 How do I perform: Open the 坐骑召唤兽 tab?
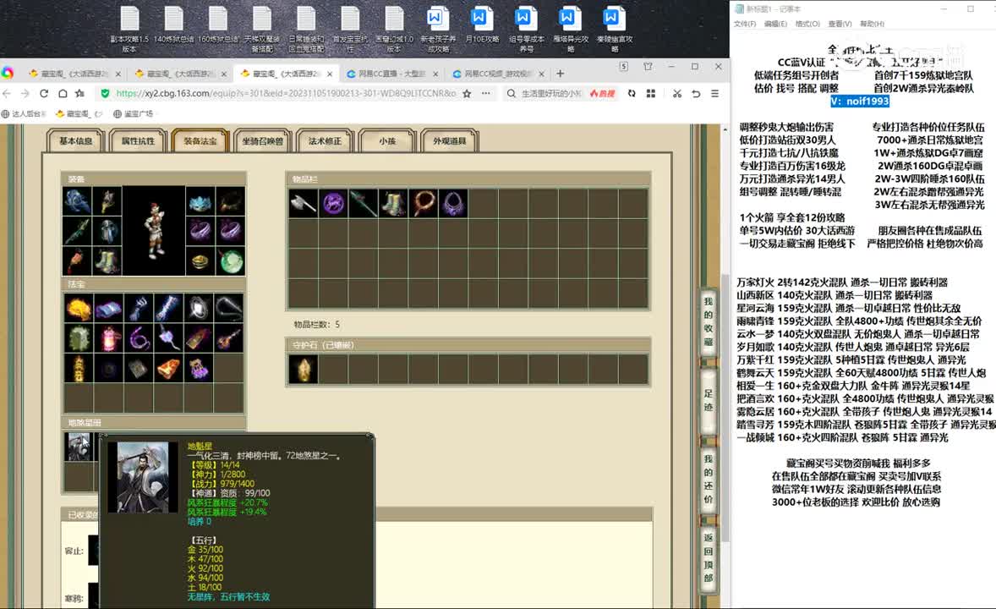(262, 141)
